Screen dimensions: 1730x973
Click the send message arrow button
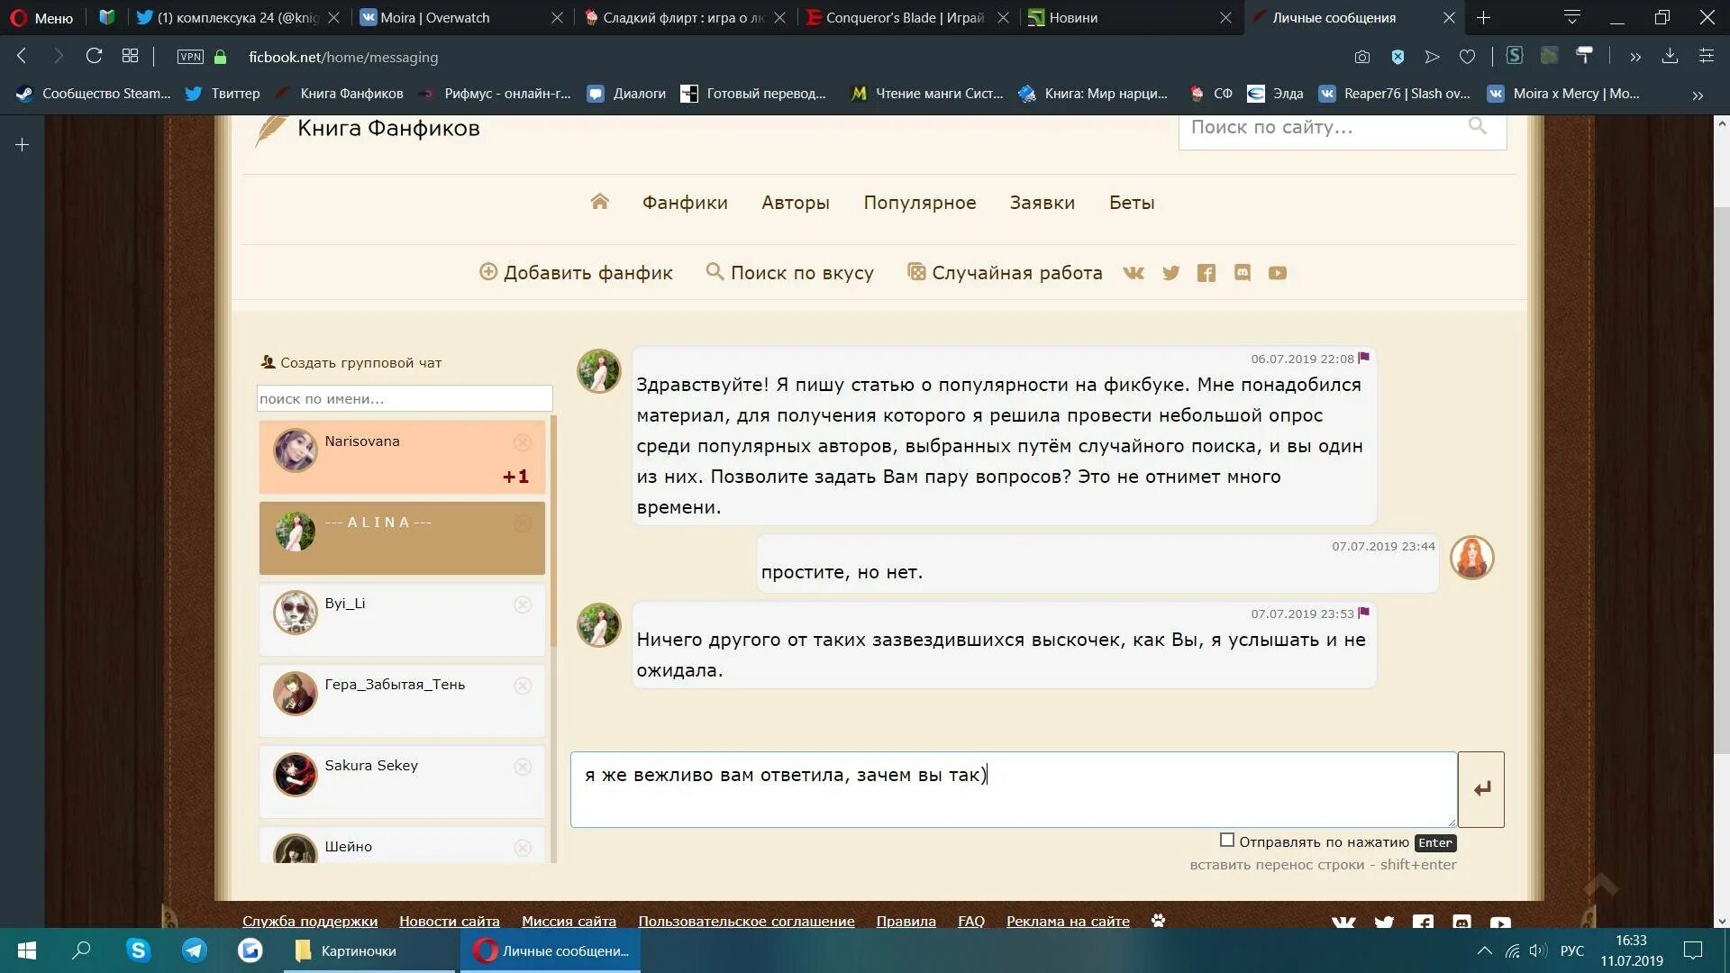[x=1481, y=787]
